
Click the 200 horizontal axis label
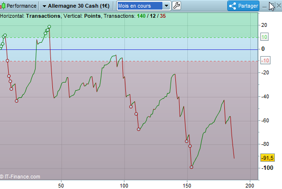(250, 186)
